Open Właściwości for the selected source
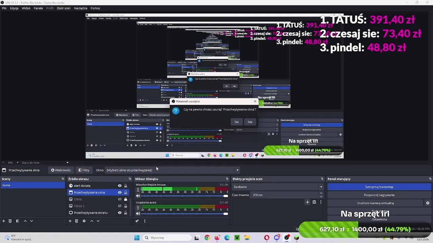This screenshot has width=433, height=243. [x=61, y=170]
